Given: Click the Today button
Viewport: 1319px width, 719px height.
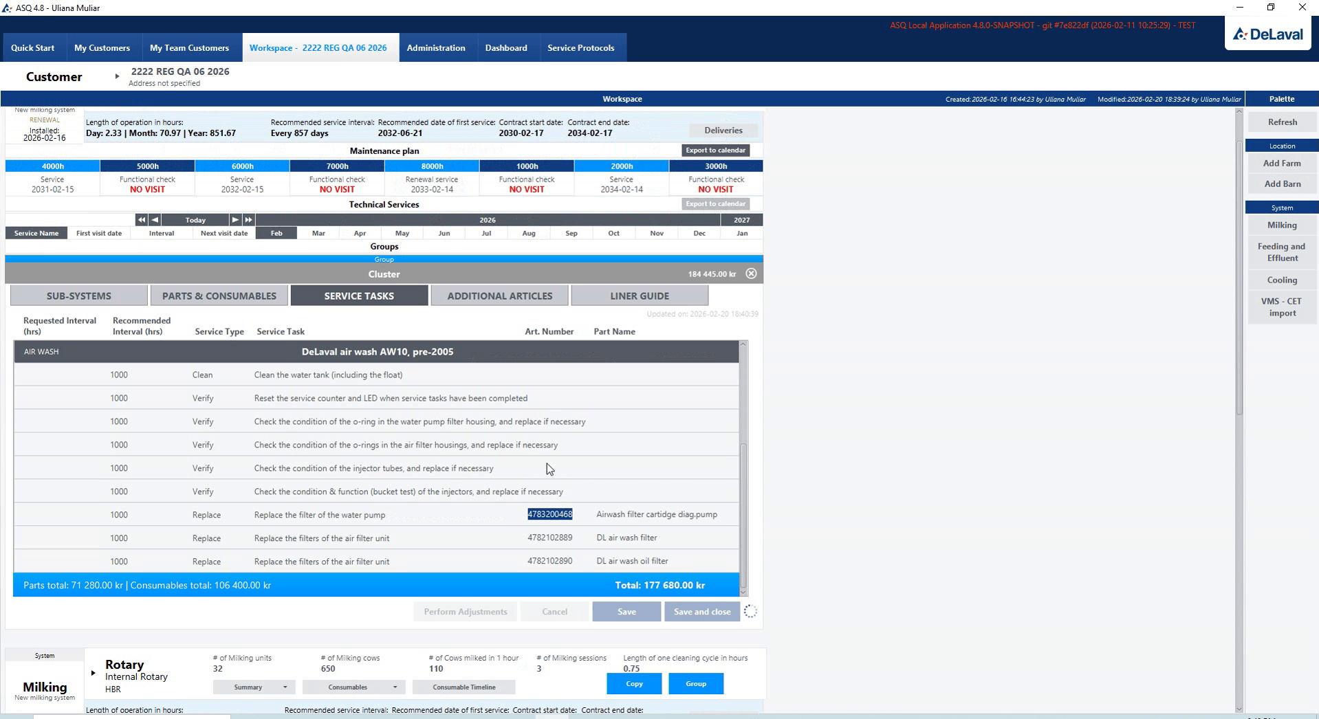Looking at the screenshot, I should coord(195,220).
